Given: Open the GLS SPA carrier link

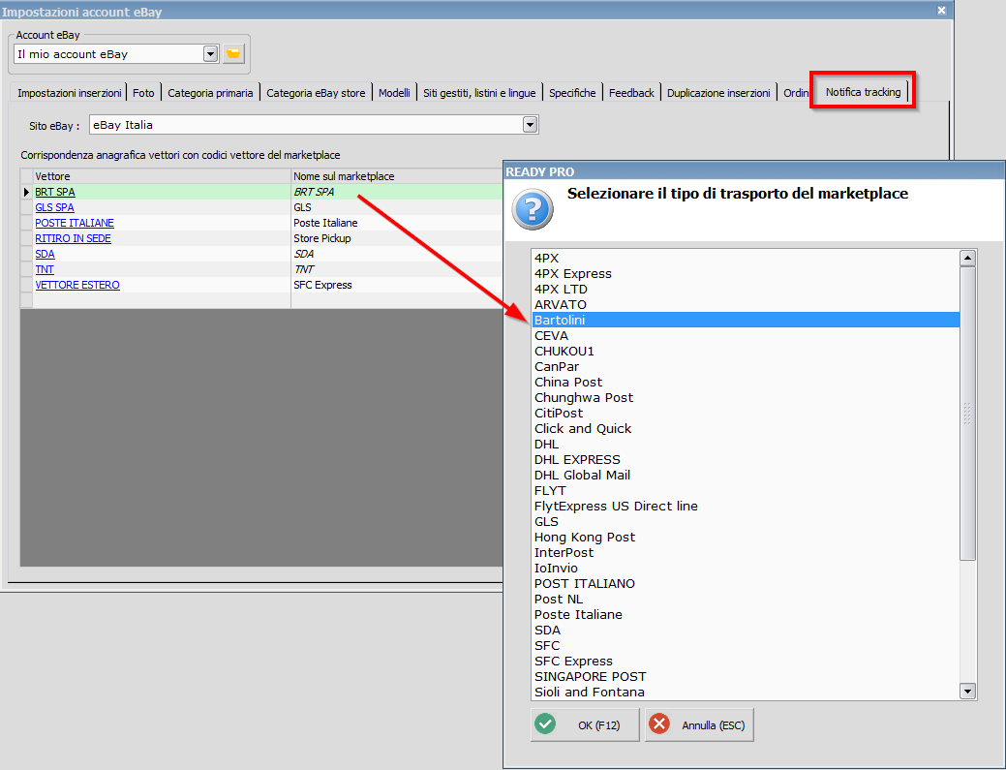Looking at the screenshot, I should coord(54,207).
